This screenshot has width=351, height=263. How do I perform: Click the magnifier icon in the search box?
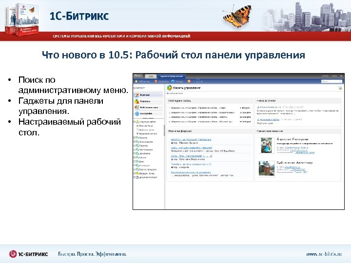(340, 81)
